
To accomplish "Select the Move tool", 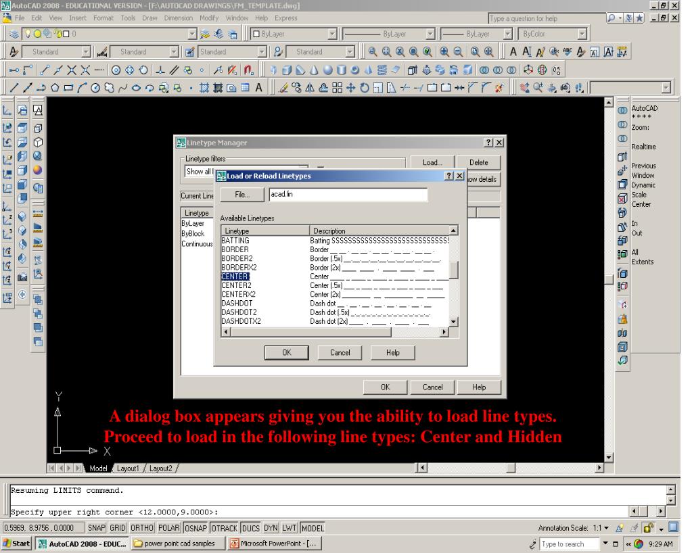I will click(x=350, y=88).
